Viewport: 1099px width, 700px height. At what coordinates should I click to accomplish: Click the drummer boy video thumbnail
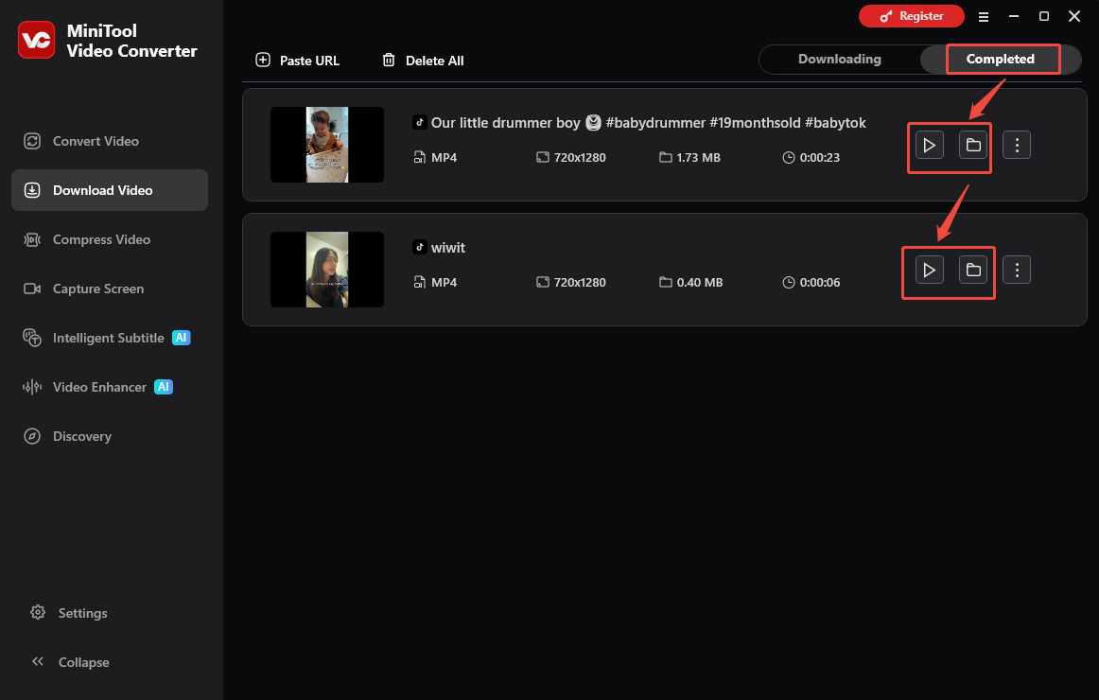click(327, 145)
